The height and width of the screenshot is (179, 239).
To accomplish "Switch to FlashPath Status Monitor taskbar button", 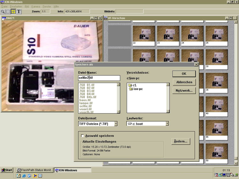I will point(35,170).
